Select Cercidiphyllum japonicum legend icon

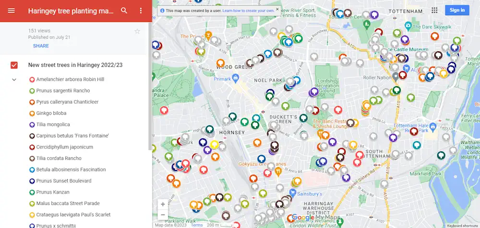[32, 148]
